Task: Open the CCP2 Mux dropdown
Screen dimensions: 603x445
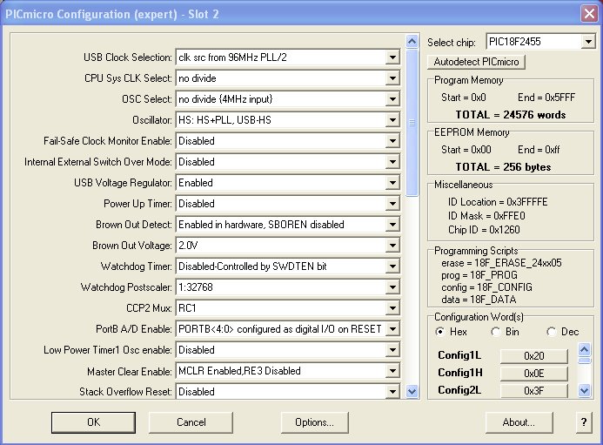Action: [x=392, y=308]
